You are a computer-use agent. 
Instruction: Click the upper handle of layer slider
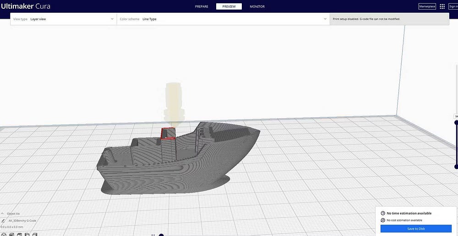pyautogui.click(x=456, y=122)
